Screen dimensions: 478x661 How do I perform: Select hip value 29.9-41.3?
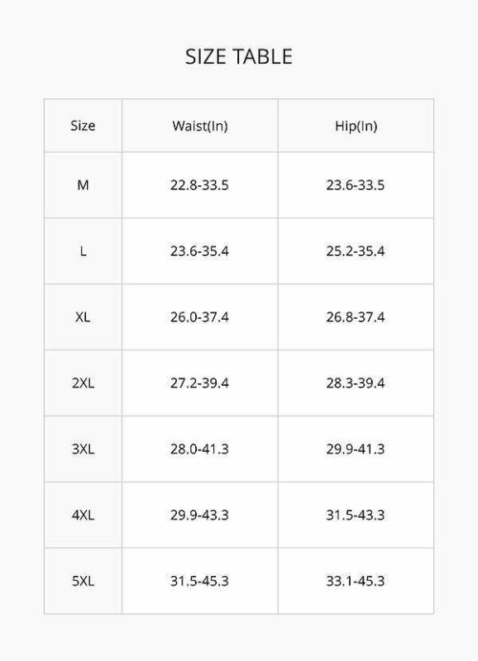click(356, 449)
